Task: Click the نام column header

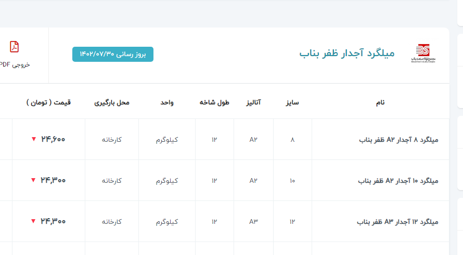Action: pos(380,103)
